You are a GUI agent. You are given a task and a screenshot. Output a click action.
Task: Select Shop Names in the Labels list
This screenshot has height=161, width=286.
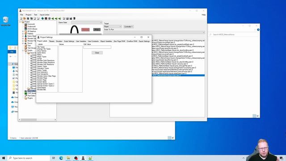pos(42,51)
